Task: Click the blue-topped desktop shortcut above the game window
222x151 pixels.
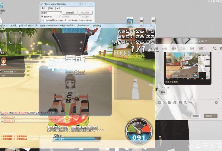Action: pos(130,21)
